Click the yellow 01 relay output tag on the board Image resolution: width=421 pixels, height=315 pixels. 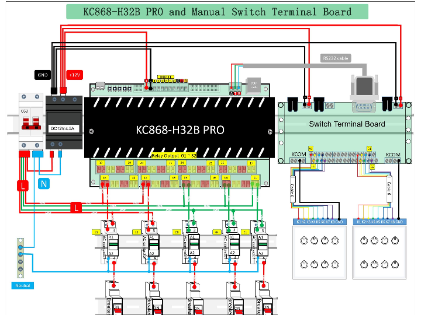point(255,178)
